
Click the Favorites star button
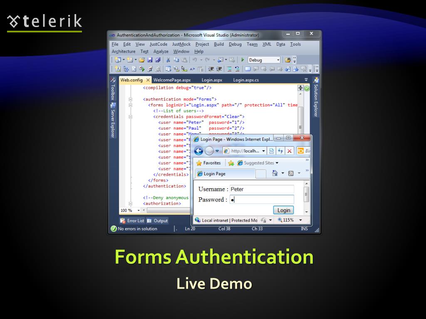click(208, 163)
